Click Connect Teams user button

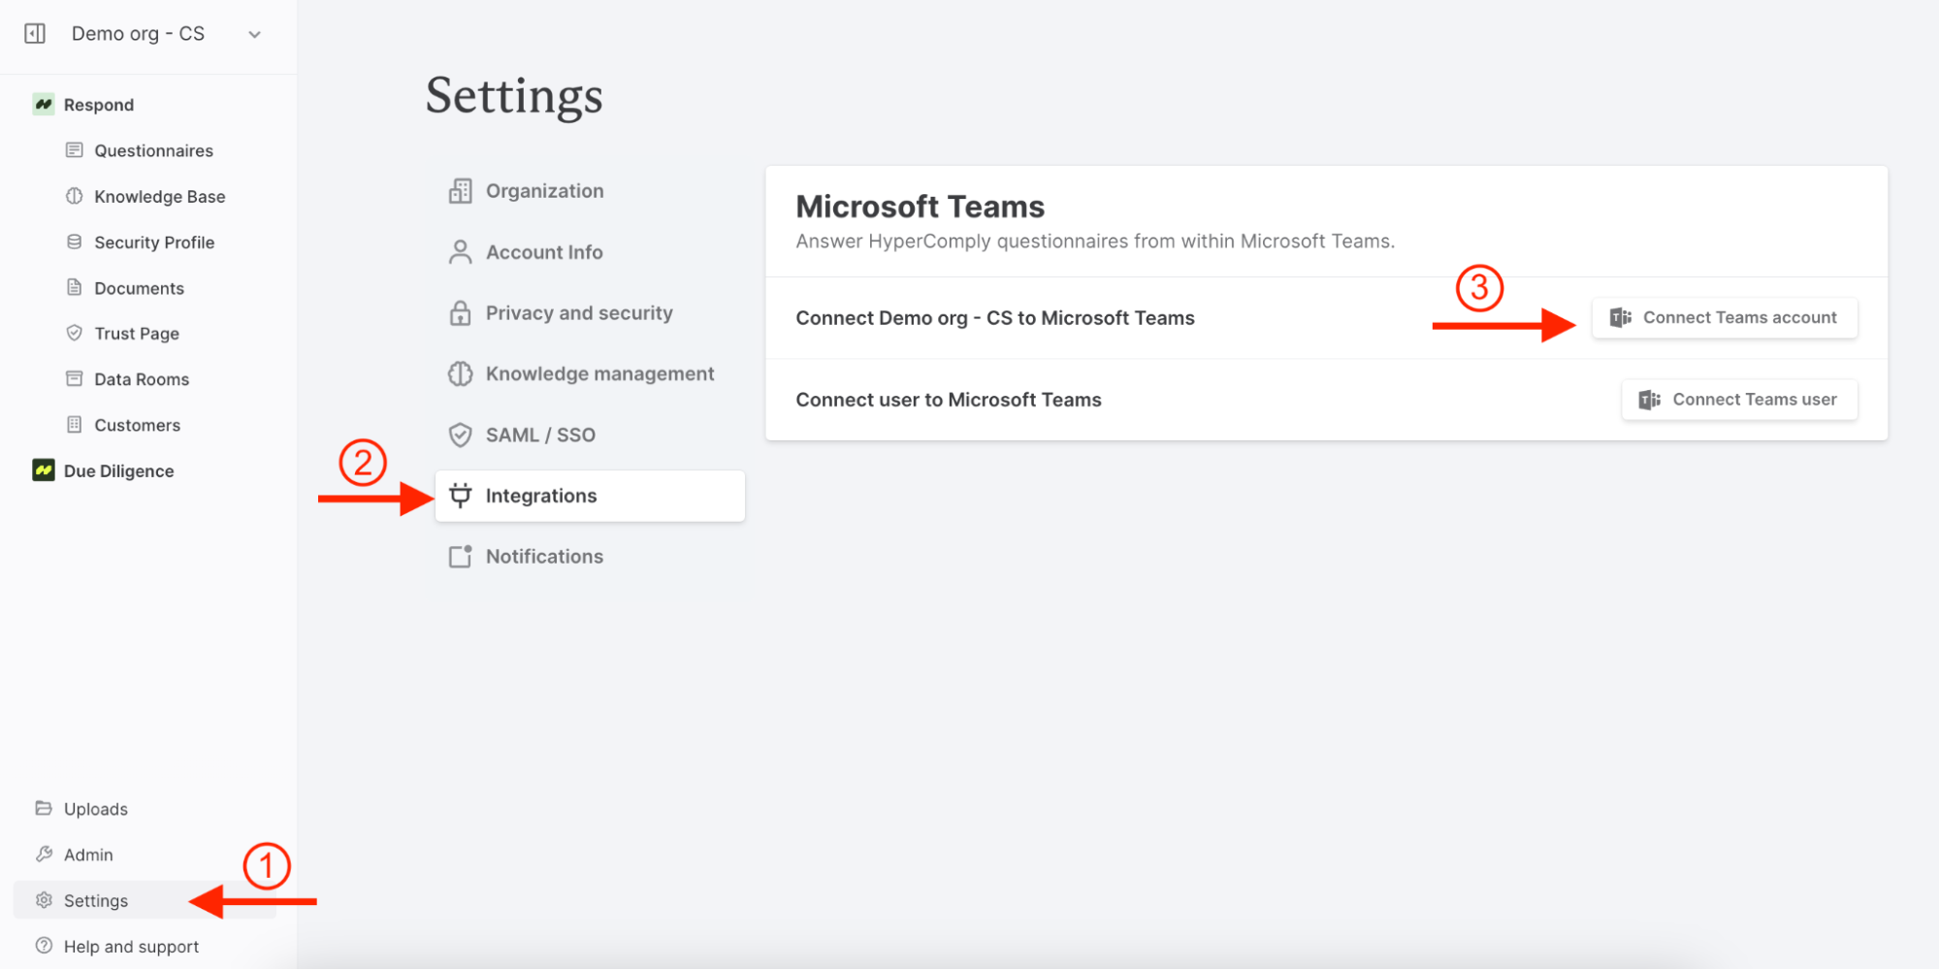pyautogui.click(x=1739, y=400)
